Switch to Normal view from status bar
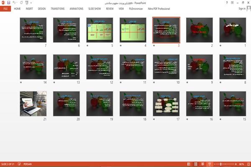Image resolution: width=251 pixels, height=167 pixels. [x=189, y=164]
